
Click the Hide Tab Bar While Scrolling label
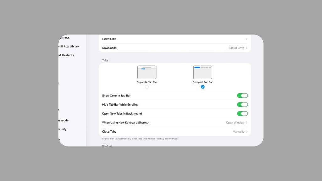[120, 104]
